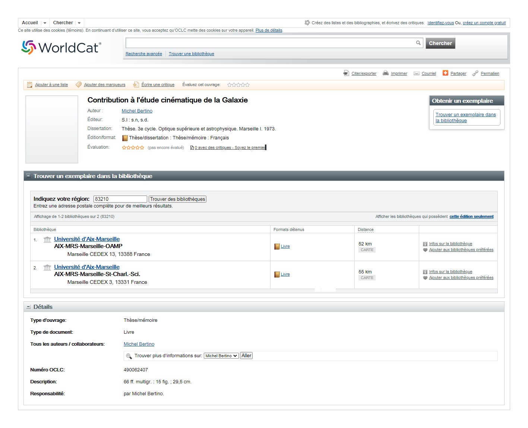Click the CARTE button for 55 km
Image resolution: width=528 pixels, height=428 pixels.
click(367, 278)
